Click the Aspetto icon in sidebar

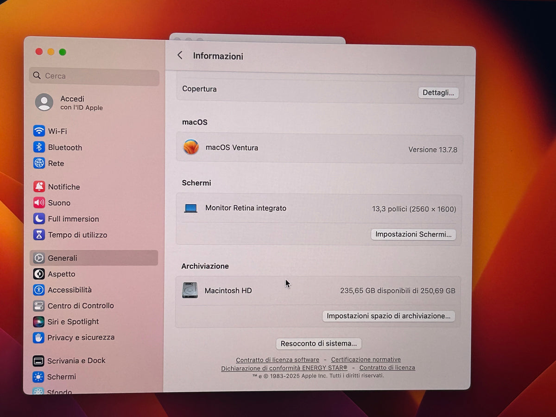(39, 274)
